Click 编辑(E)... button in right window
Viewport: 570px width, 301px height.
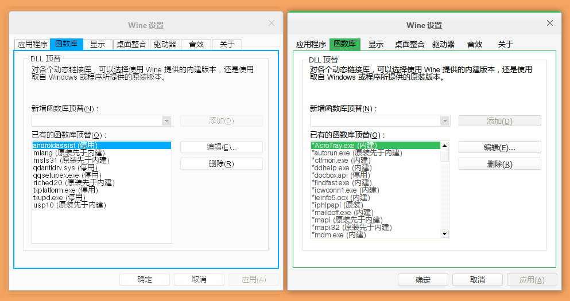coord(500,147)
